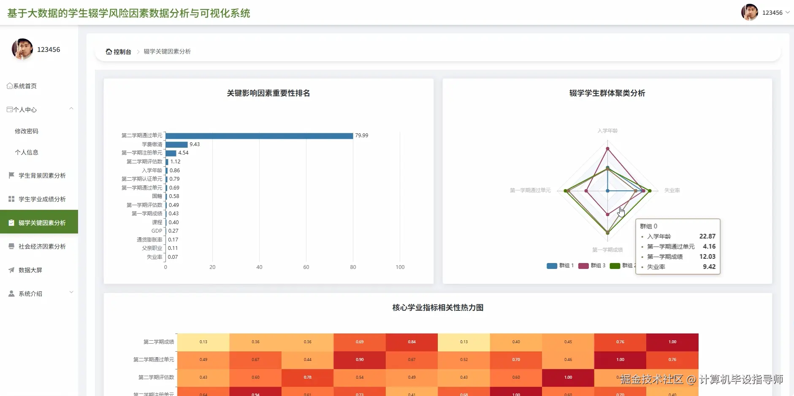794x396 pixels.
Task: Click the 79.99 bar value label
Action: click(x=362, y=136)
